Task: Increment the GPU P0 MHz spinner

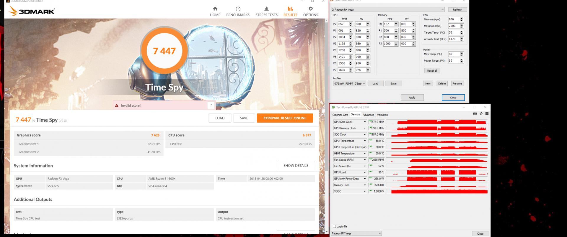Action: click(351, 23)
